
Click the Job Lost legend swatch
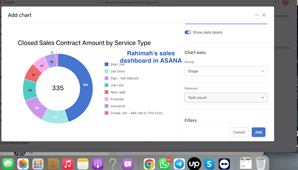click(x=106, y=85)
